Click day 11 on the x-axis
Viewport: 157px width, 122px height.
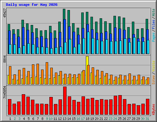55,119
